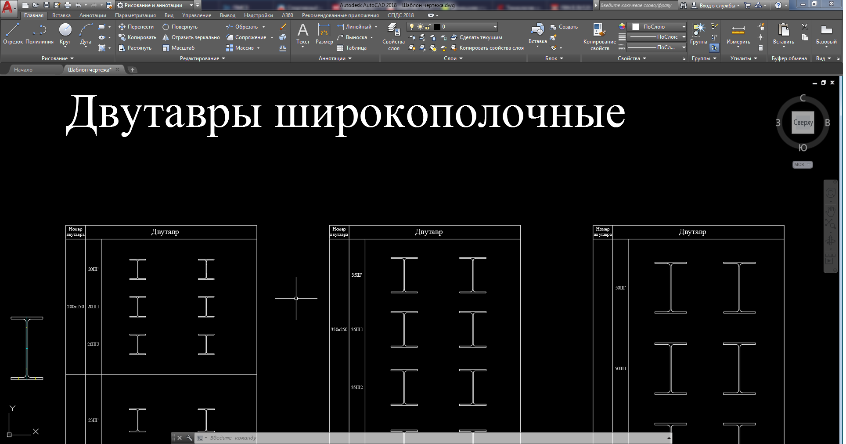Expand the Блок panel
The height and width of the screenshot is (444, 846).
(x=554, y=58)
